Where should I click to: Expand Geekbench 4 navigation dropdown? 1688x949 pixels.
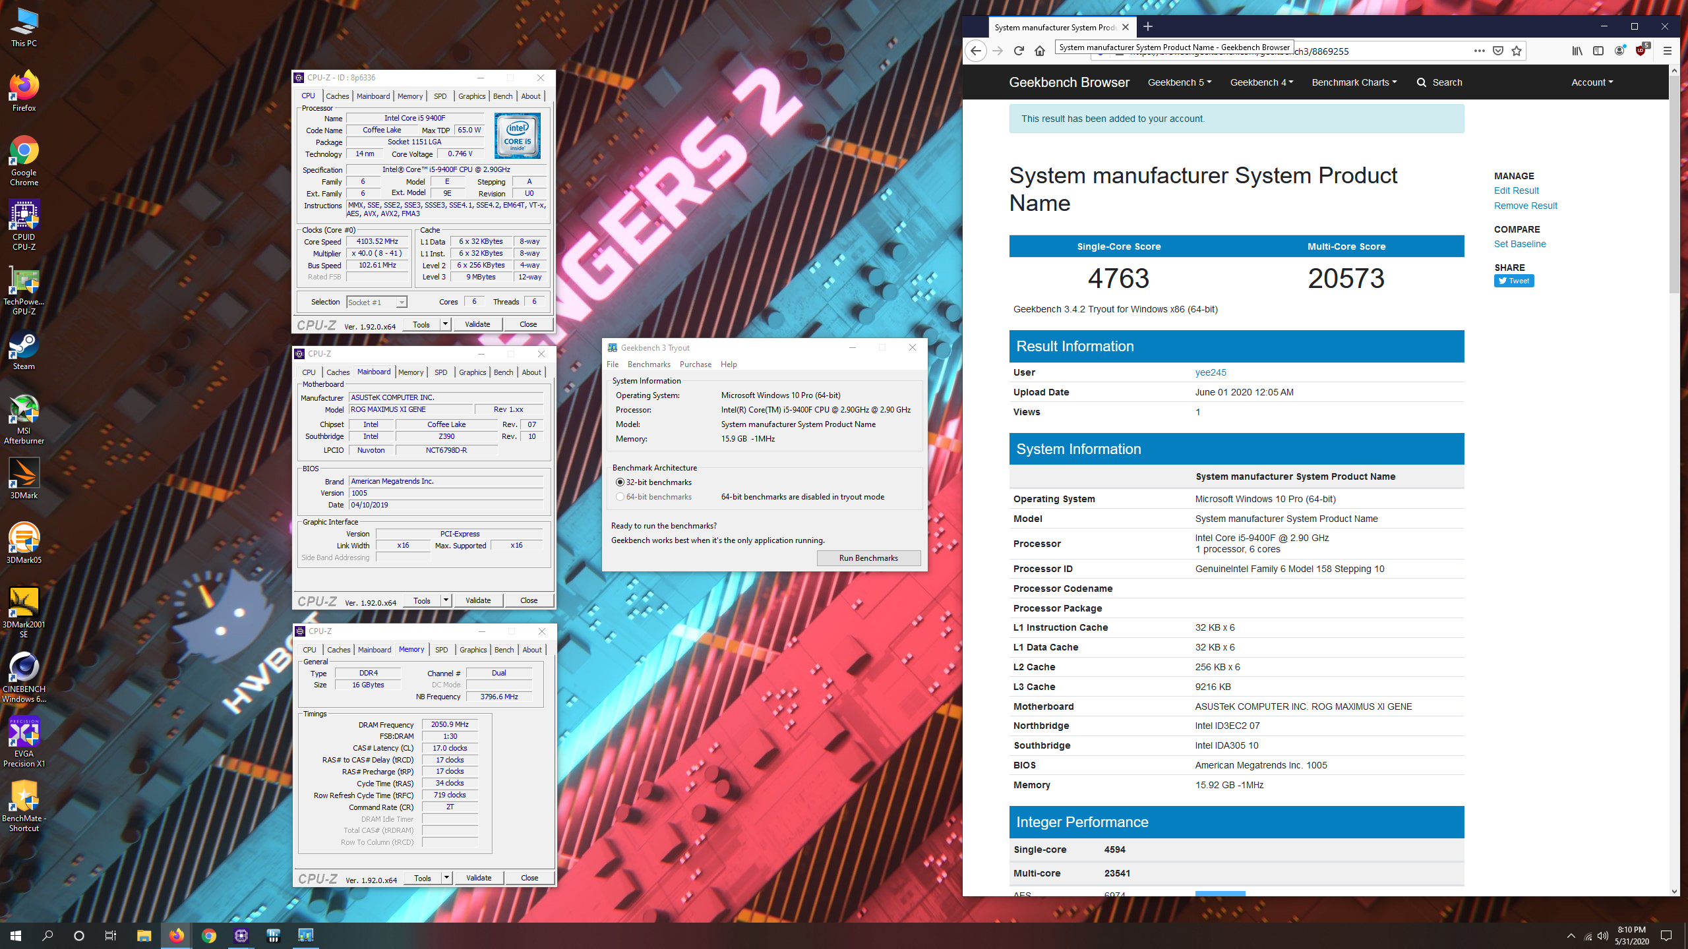tap(1262, 82)
